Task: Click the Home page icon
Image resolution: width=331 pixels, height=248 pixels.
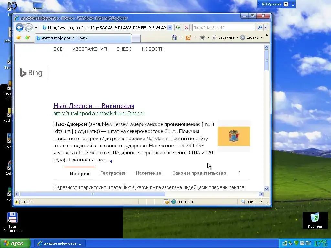Action: (x=174, y=37)
